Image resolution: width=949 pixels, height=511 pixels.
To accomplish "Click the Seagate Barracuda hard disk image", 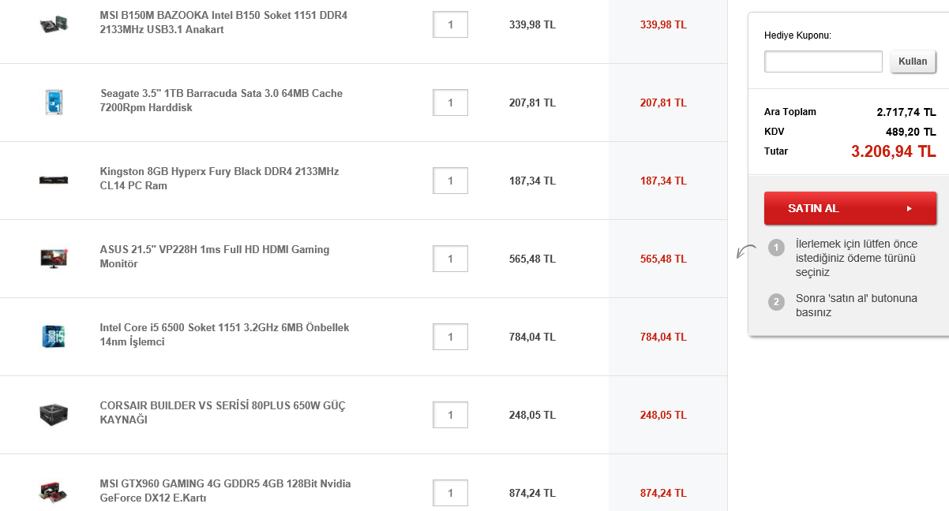I will (x=54, y=102).
